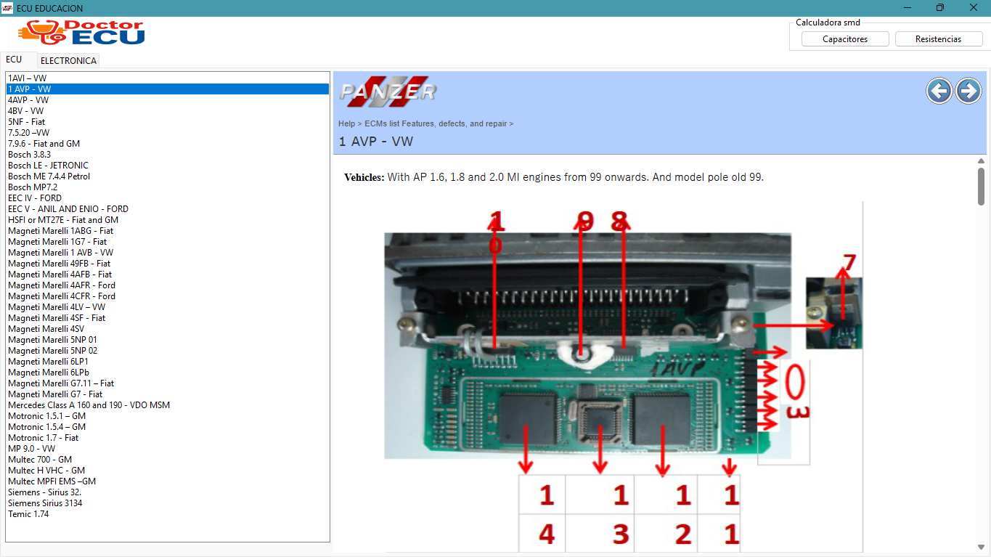Select 'Bosch 3.8.3' in the list
Screen dimensions: 991x557
(168, 154)
